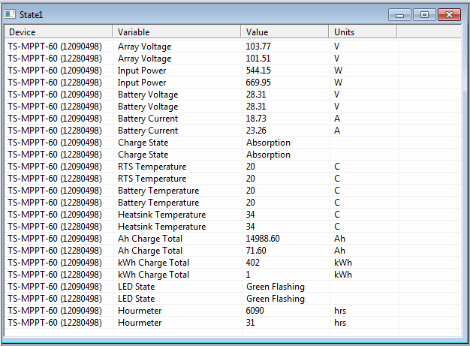
Task: Click the W unit in the 544.15 row
Action: [338, 71]
